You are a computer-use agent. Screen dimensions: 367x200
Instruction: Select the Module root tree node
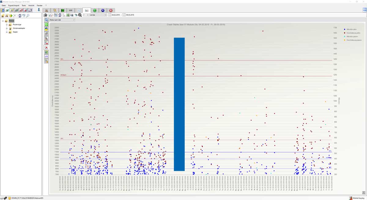[12, 21]
